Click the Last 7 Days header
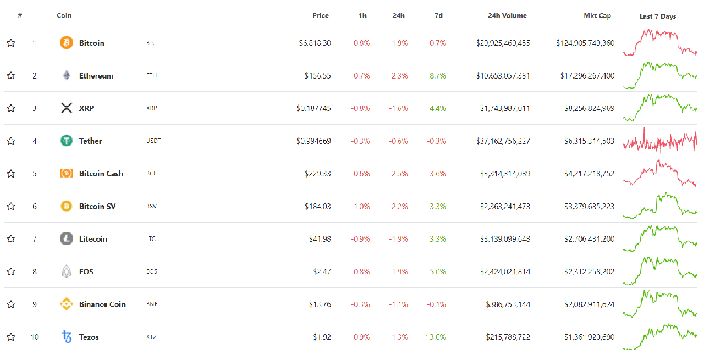The width and height of the screenshot is (704, 355). [658, 16]
